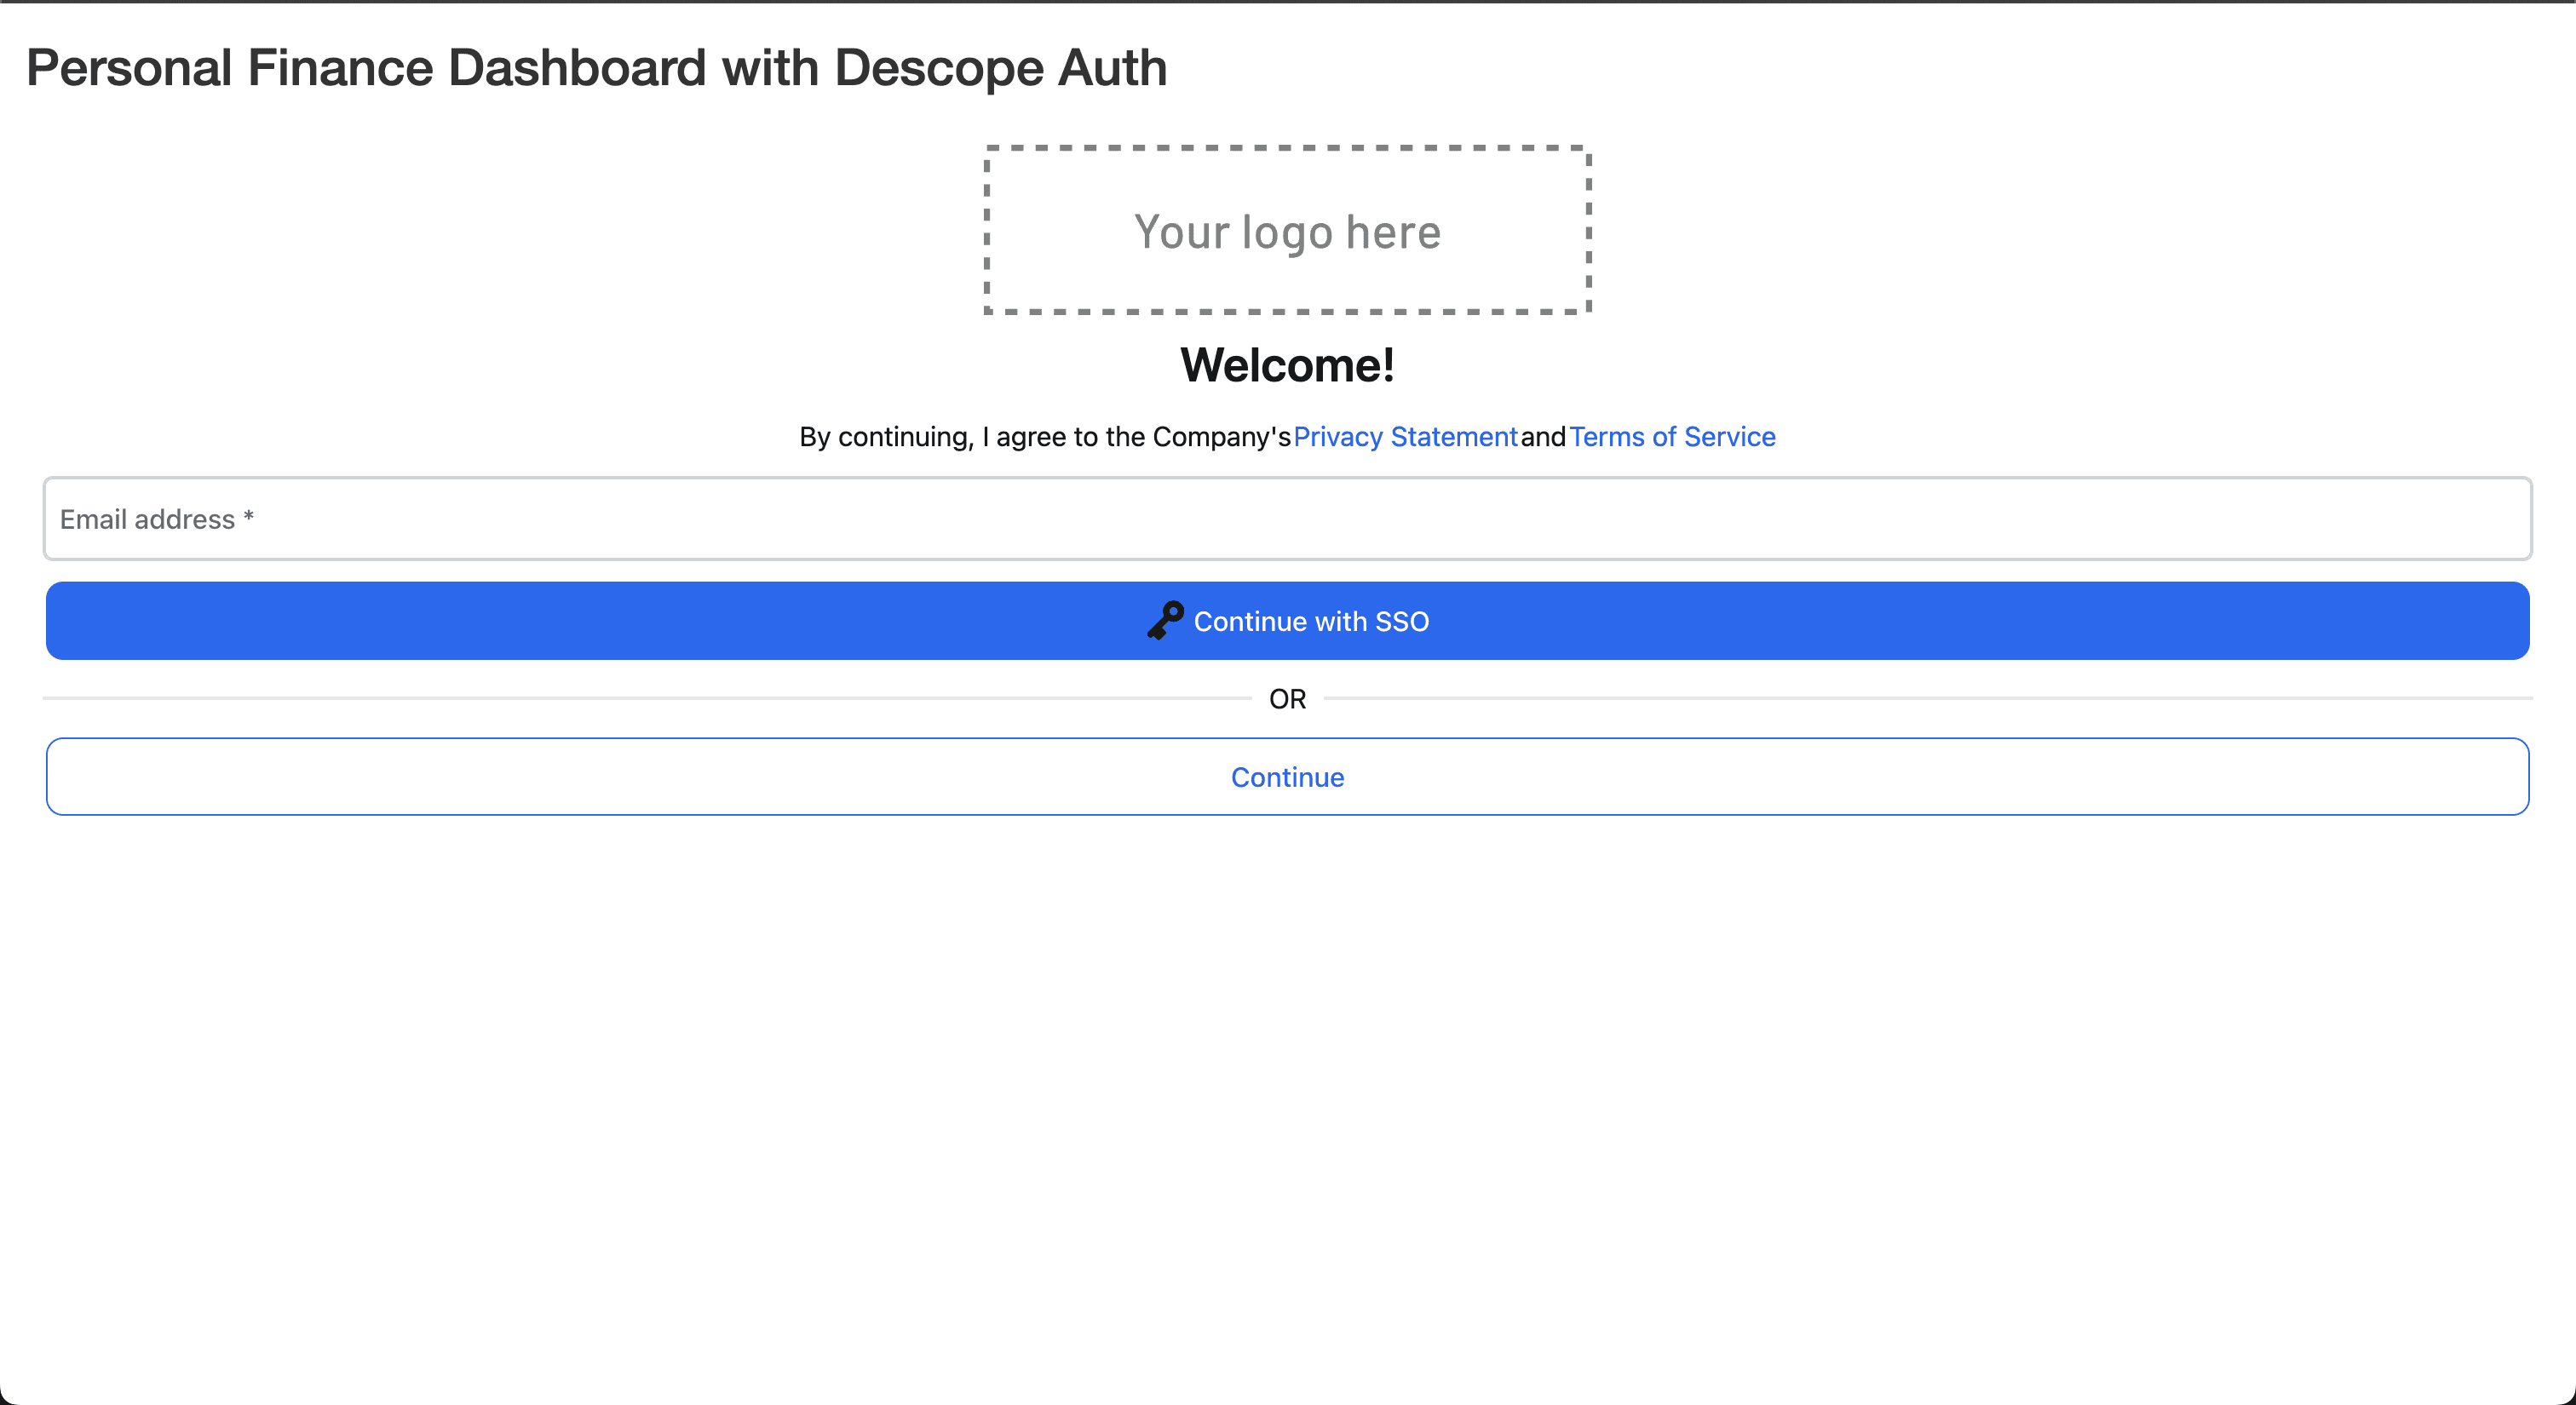The width and height of the screenshot is (2576, 1405).
Task: Select the 'Your logo here' placeholder box
Action: coord(1287,231)
